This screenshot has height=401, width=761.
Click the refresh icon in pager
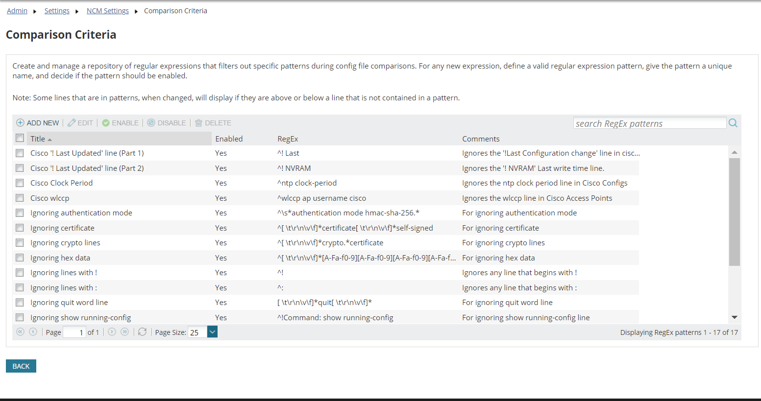coord(142,332)
